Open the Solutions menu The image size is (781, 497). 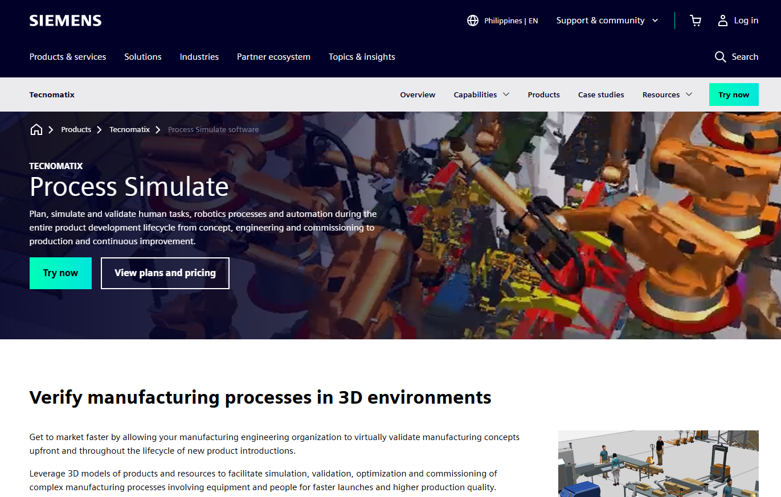tap(143, 57)
